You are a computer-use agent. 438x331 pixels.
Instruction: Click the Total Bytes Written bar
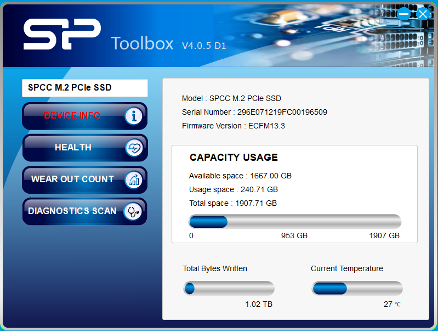[x=229, y=288]
